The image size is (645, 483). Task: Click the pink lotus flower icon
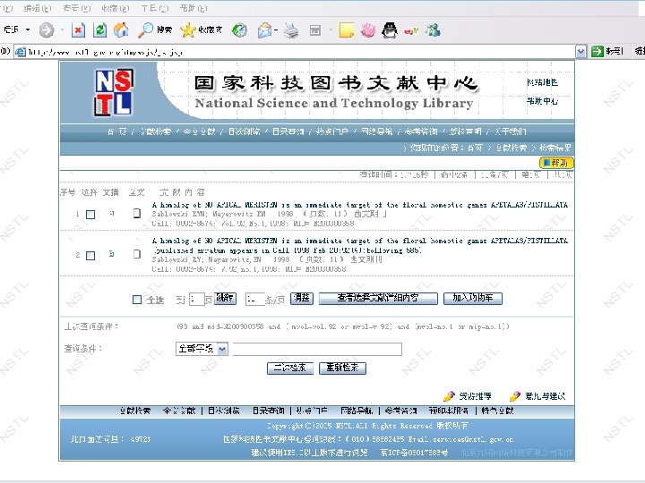click(368, 30)
